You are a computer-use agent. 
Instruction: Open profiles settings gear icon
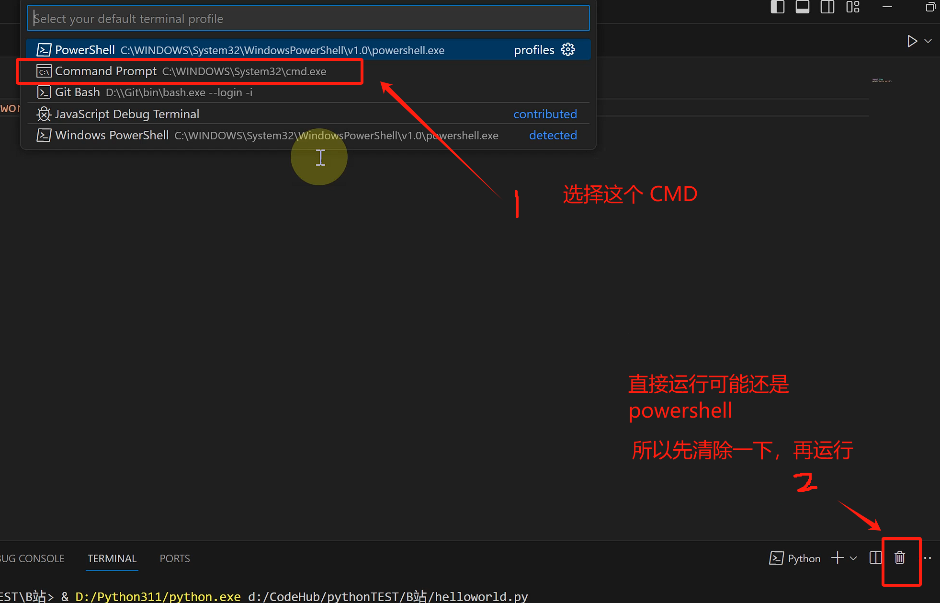[568, 49]
